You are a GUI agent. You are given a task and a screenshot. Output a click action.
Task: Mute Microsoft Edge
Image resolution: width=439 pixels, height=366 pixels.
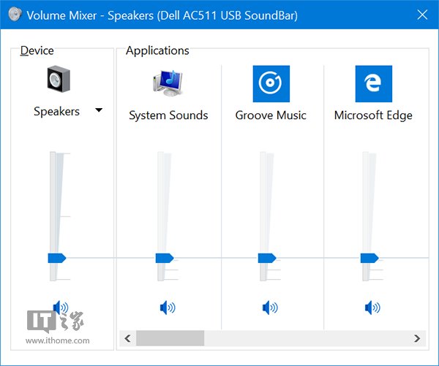pyautogui.click(x=372, y=308)
